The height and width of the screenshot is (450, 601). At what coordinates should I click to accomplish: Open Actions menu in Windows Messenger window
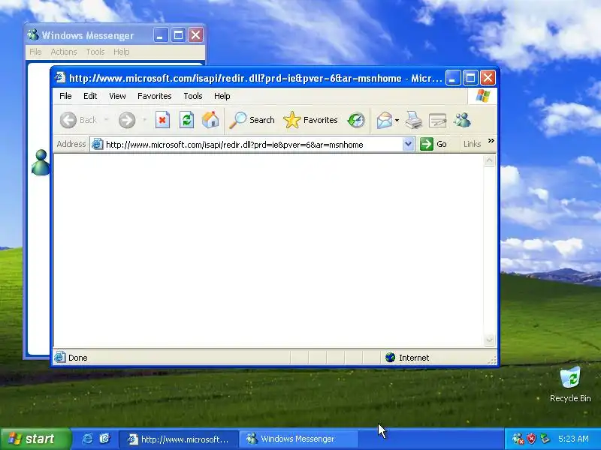click(64, 52)
